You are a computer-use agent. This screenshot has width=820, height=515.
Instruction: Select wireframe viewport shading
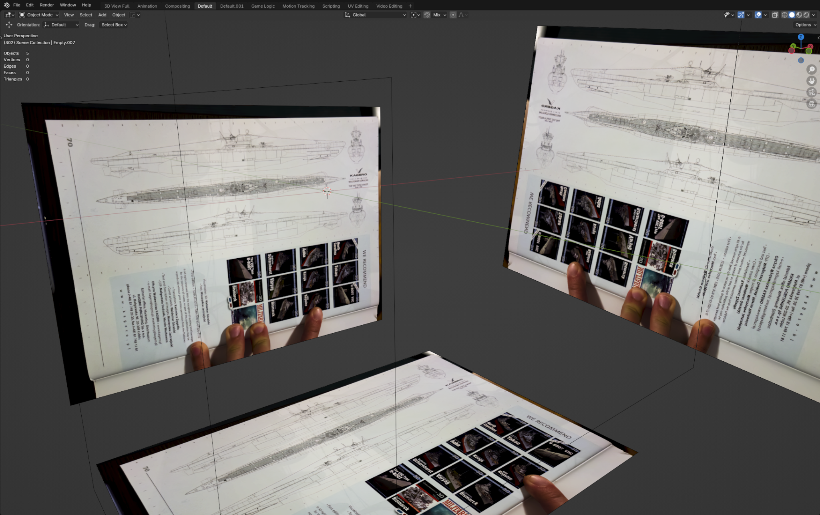pos(784,15)
